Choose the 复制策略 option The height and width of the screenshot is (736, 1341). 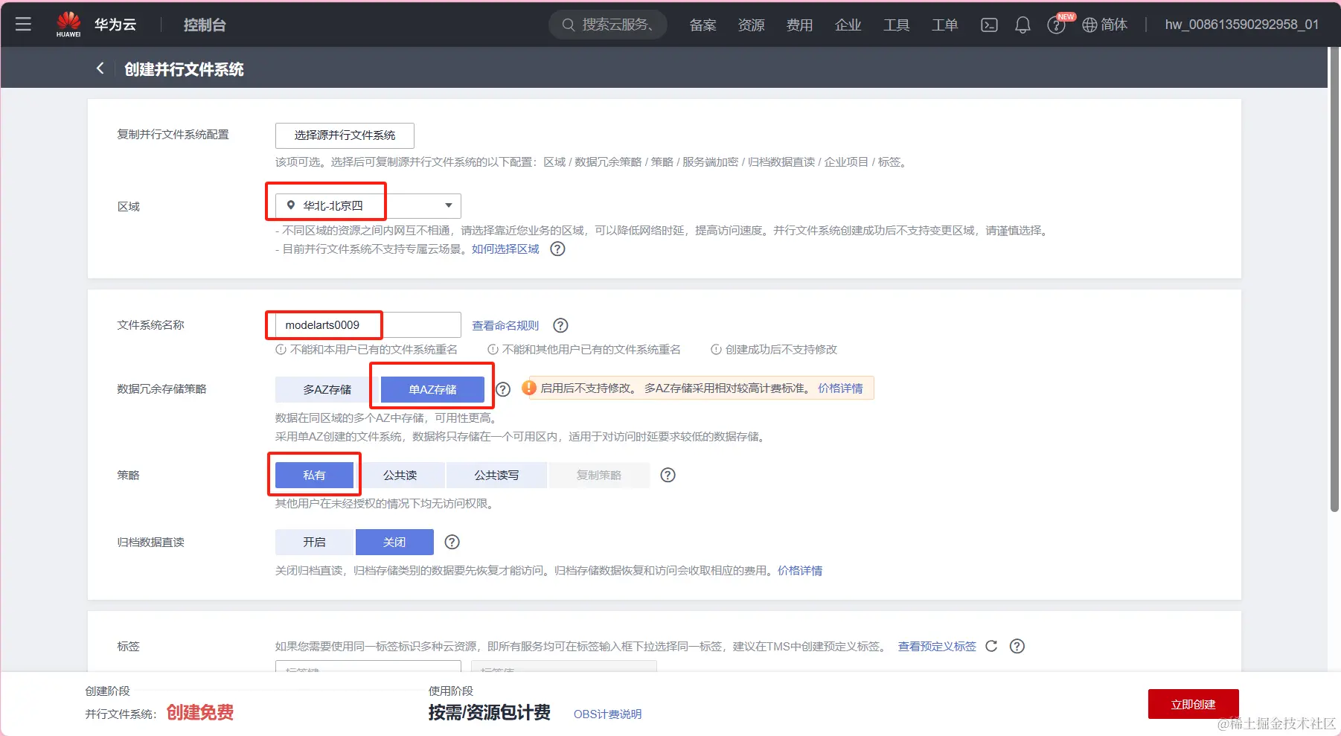[599, 475]
